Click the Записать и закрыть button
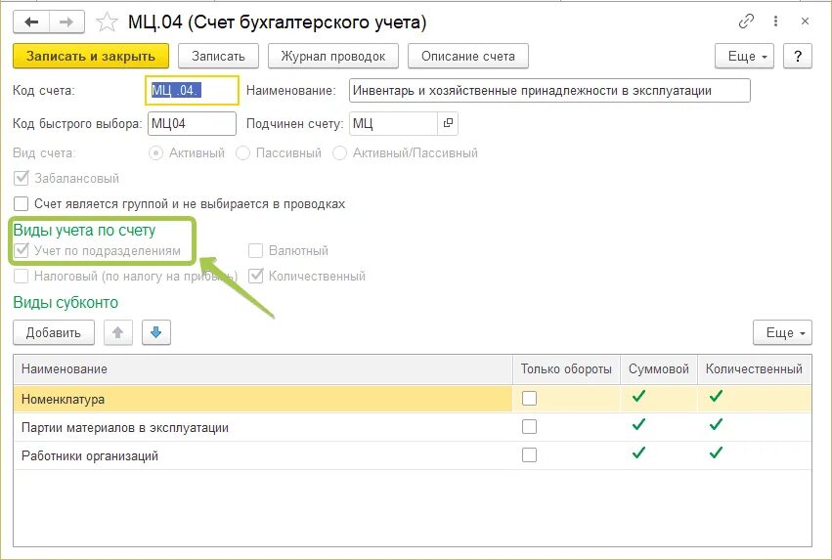 tap(91, 57)
